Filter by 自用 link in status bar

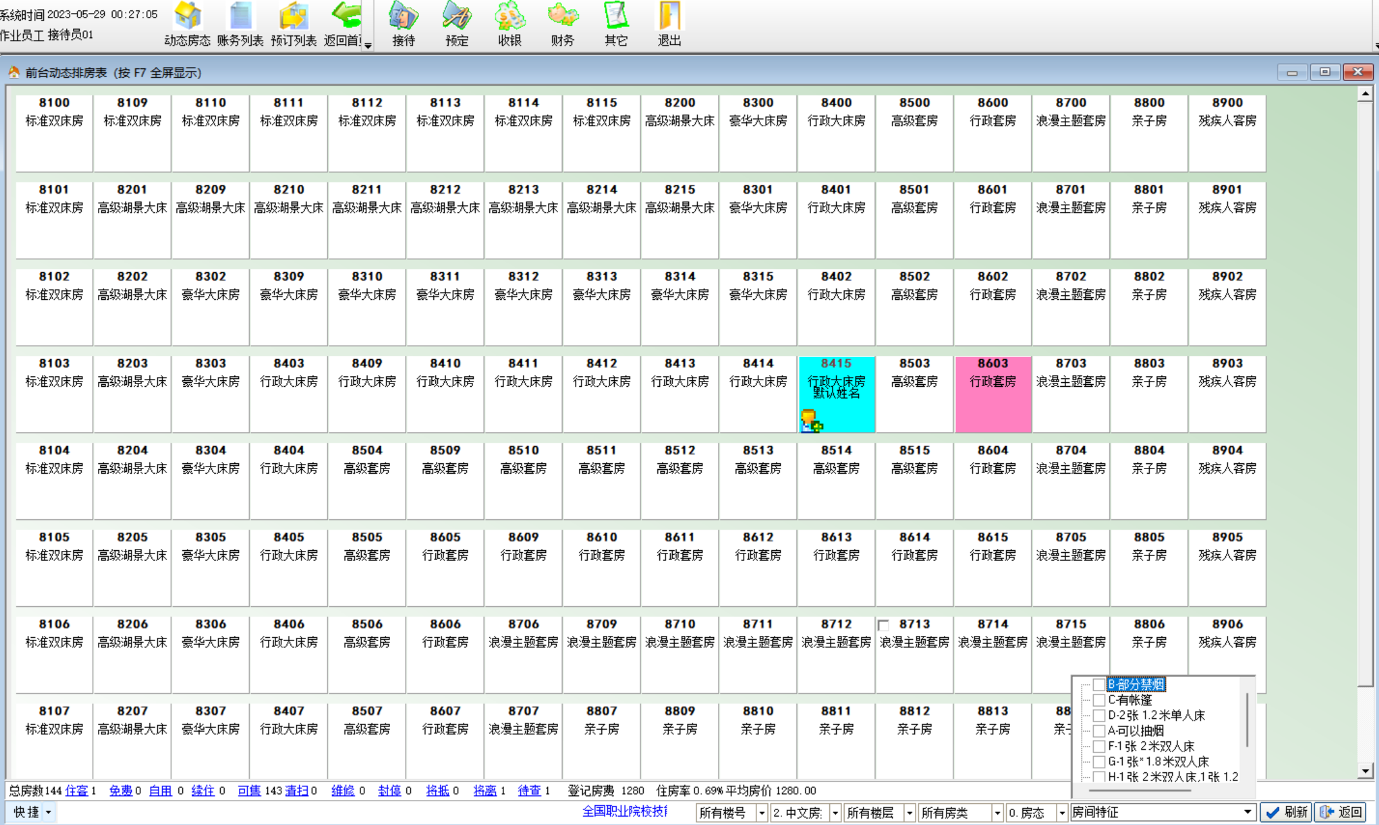pyautogui.click(x=160, y=791)
